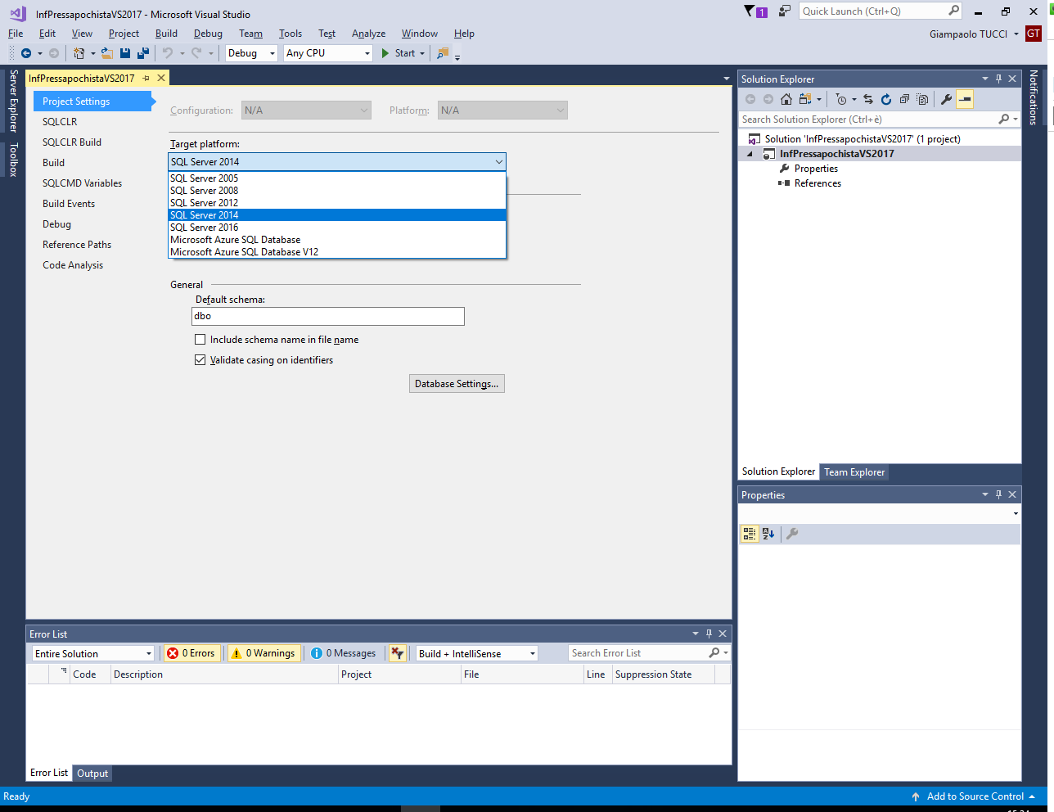Click the Pending Changes Filter clock icon
Screen dimensions: 1054x812
pyautogui.click(x=841, y=99)
